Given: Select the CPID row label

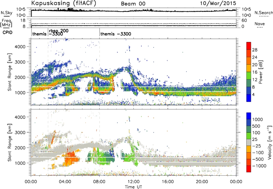Looking at the screenshot, I should click(x=8, y=32).
